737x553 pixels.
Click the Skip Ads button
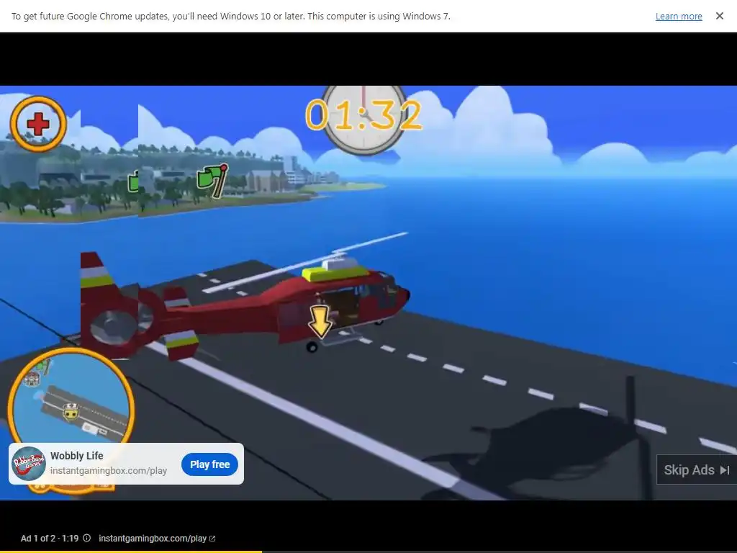click(696, 469)
